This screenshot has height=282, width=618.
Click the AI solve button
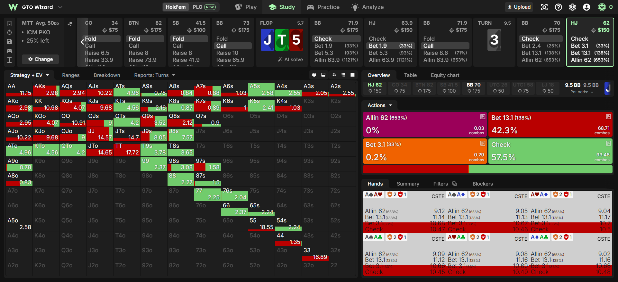pos(290,59)
